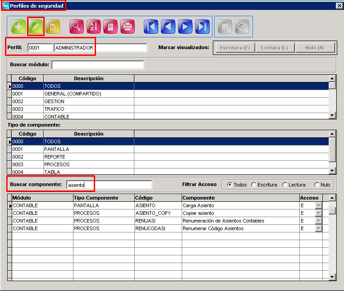
Task: Click the yellow delete record icon
Action: (x=53, y=27)
